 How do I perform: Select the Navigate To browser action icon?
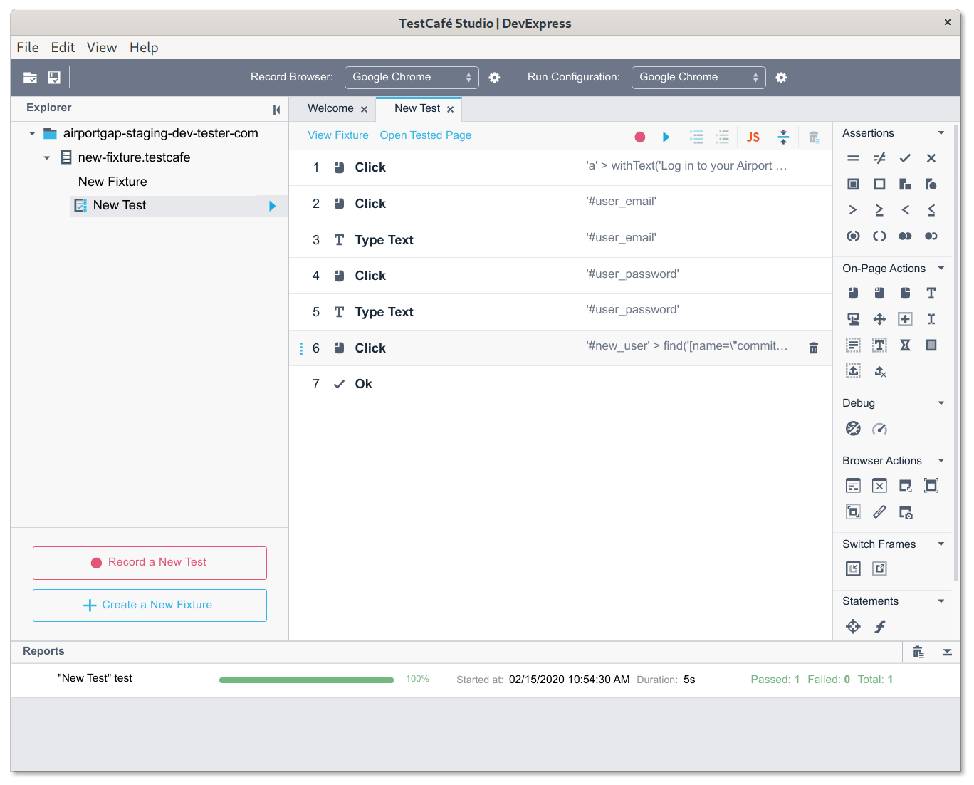click(853, 486)
